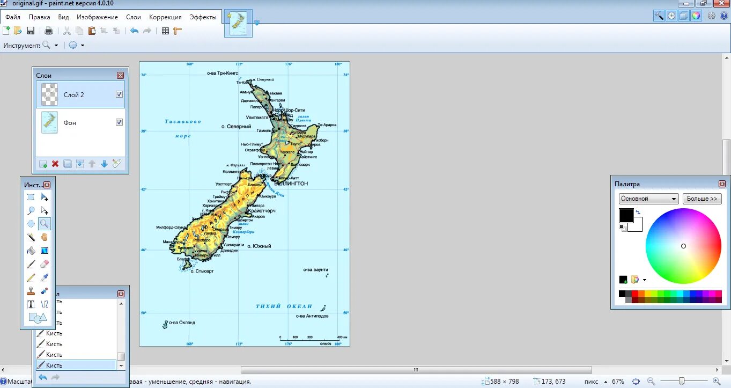The width and height of the screenshot is (731, 388).
Task: Undo using the blue toolbar arrow
Action: click(134, 31)
